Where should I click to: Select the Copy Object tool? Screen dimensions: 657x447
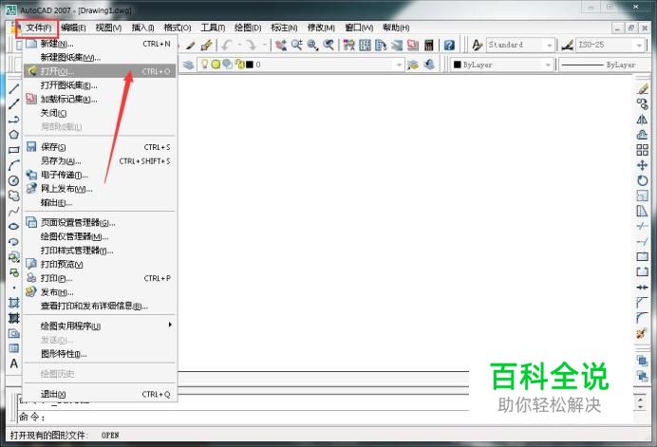[643, 103]
